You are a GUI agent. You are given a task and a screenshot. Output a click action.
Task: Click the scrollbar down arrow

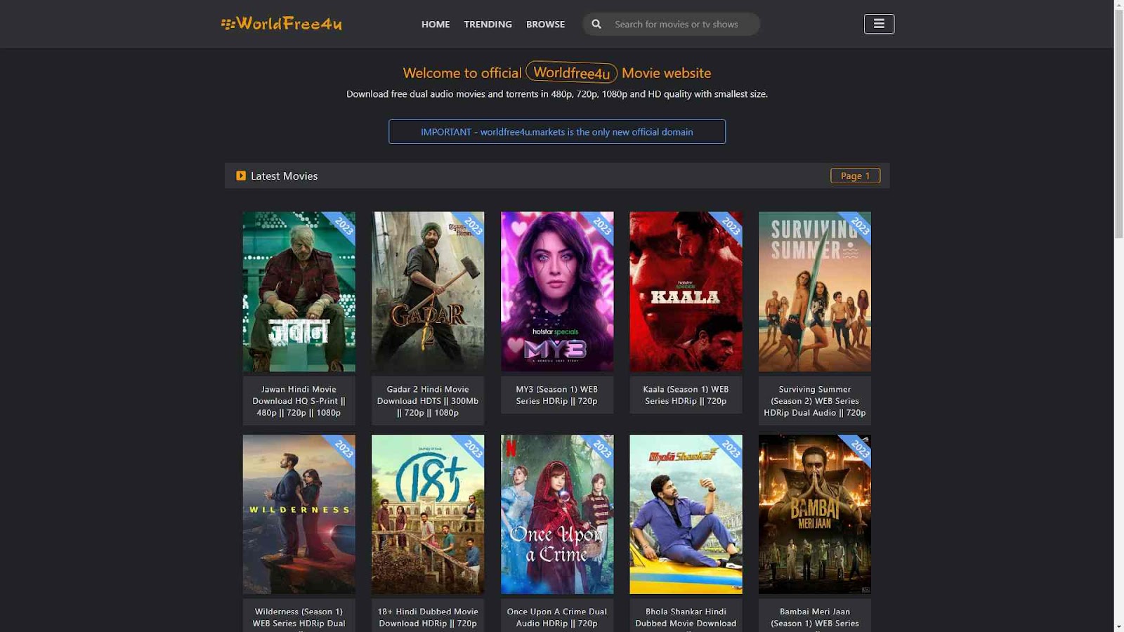pyautogui.click(x=1118, y=626)
